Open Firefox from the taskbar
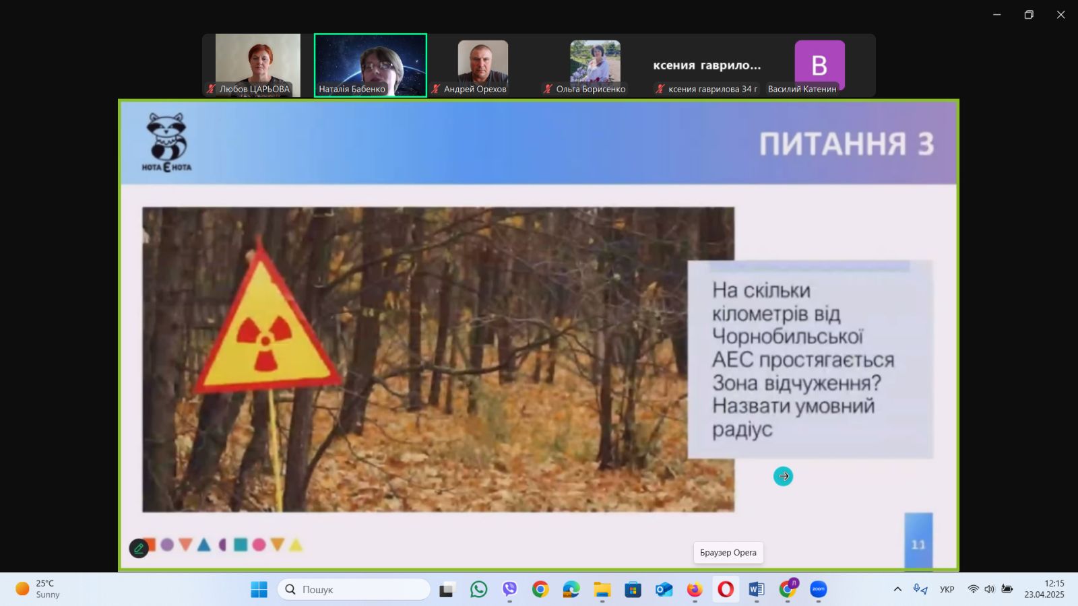The width and height of the screenshot is (1078, 606). pos(695,589)
